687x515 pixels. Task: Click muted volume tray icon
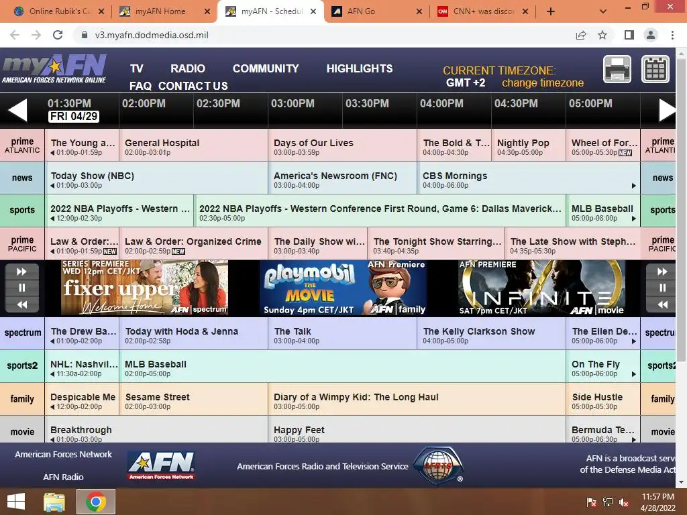(x=624, y=502)
